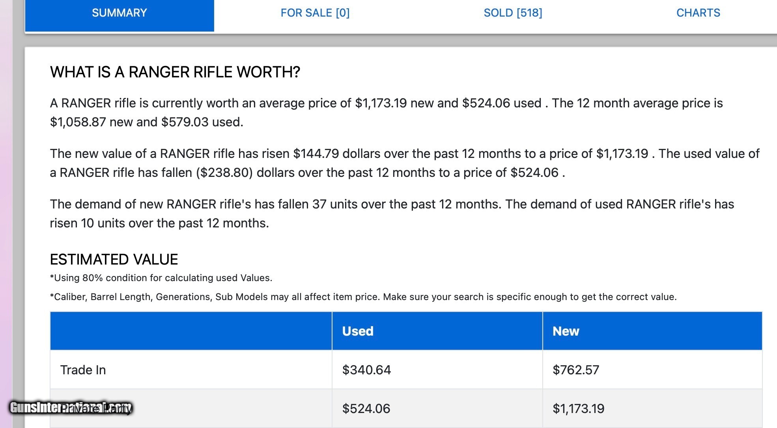Click the $524.06 value in the table

pos(366,408)
